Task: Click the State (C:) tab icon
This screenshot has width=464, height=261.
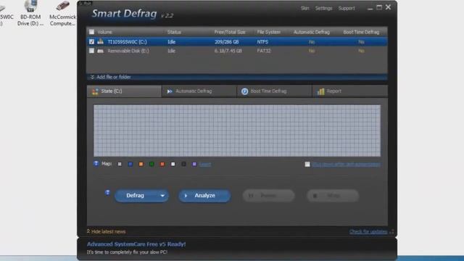Action: (95, 91)
